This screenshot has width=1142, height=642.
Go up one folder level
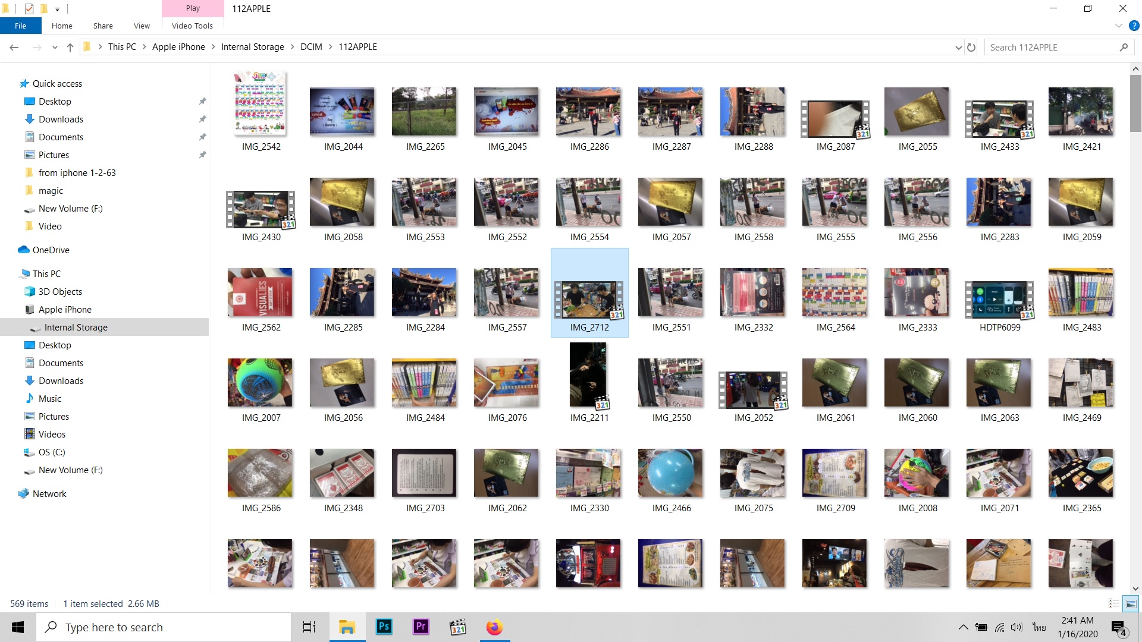coord(70,47)
